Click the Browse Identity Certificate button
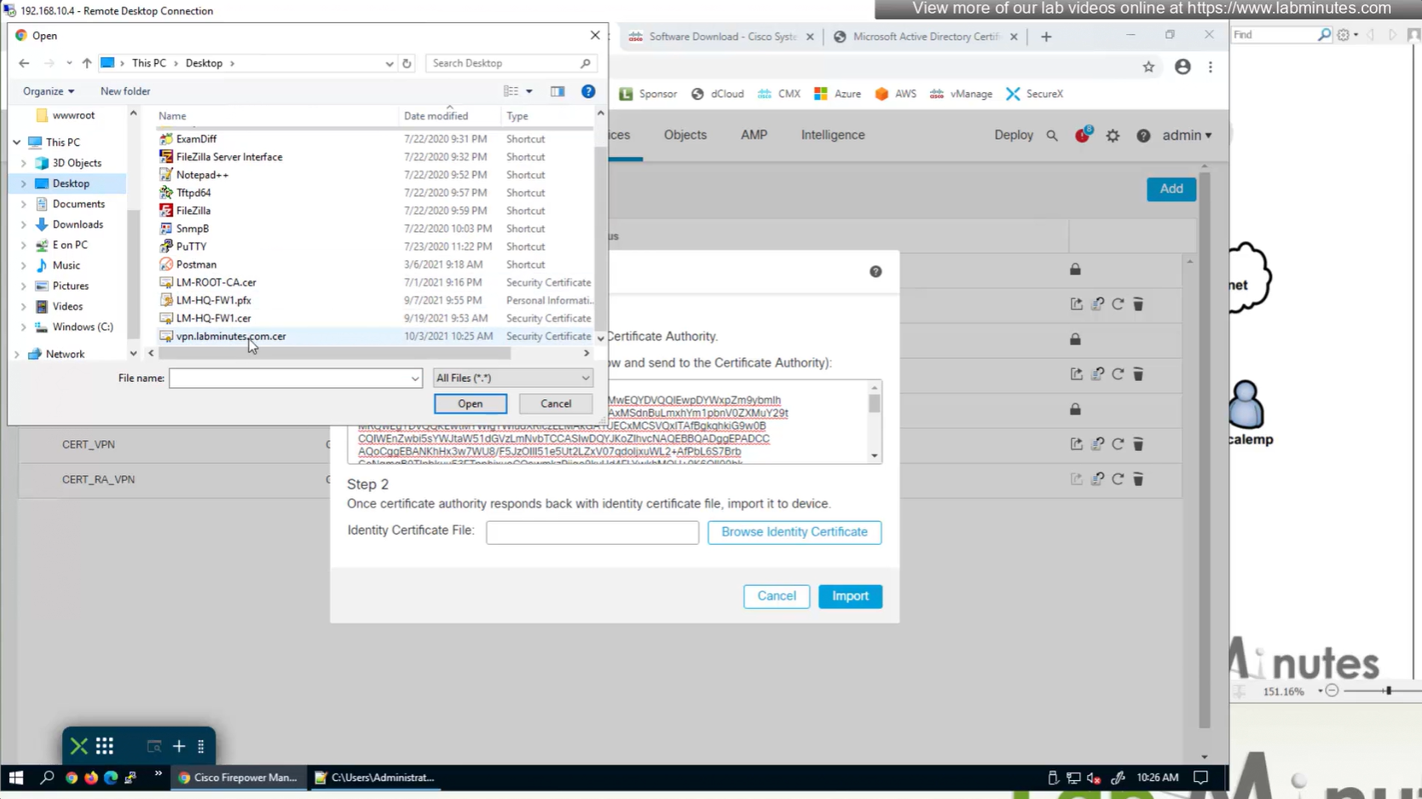Image resolution: width=1422 pixels, height=799 pixels. pos(794,532)
